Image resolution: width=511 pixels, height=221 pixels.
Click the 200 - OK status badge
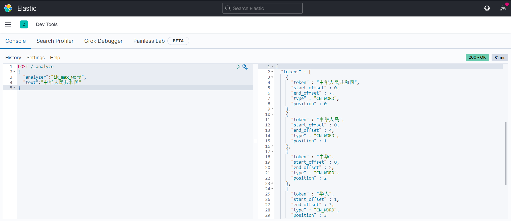[x=477, y=57]
